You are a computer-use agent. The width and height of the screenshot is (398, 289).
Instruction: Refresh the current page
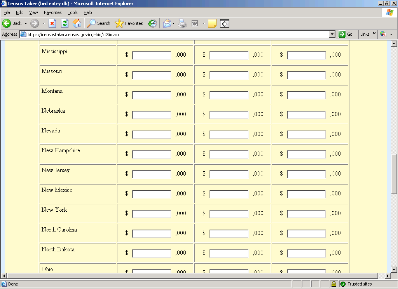pyautogui.click(x=65, y=23)
